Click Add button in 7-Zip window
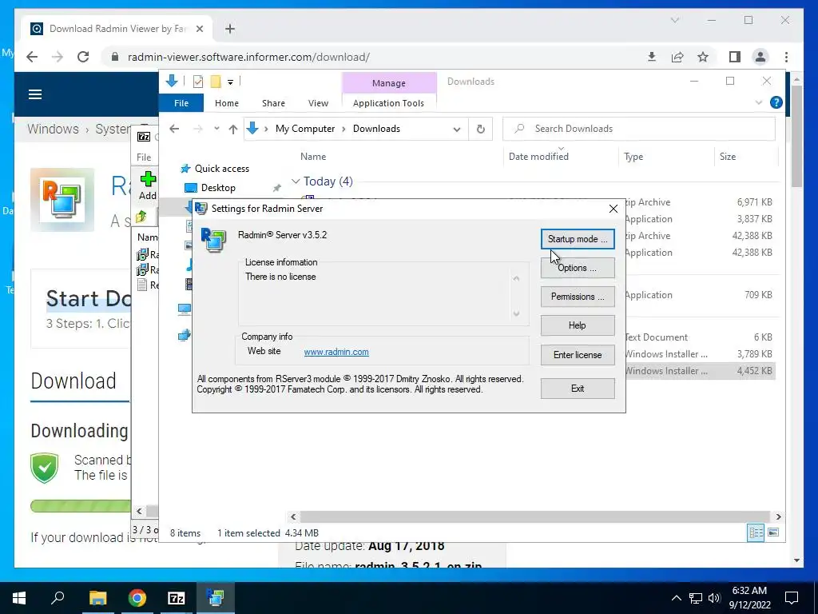Image resolution: width=818 pixels, height=614 pixels. click(x=148, y=186)
